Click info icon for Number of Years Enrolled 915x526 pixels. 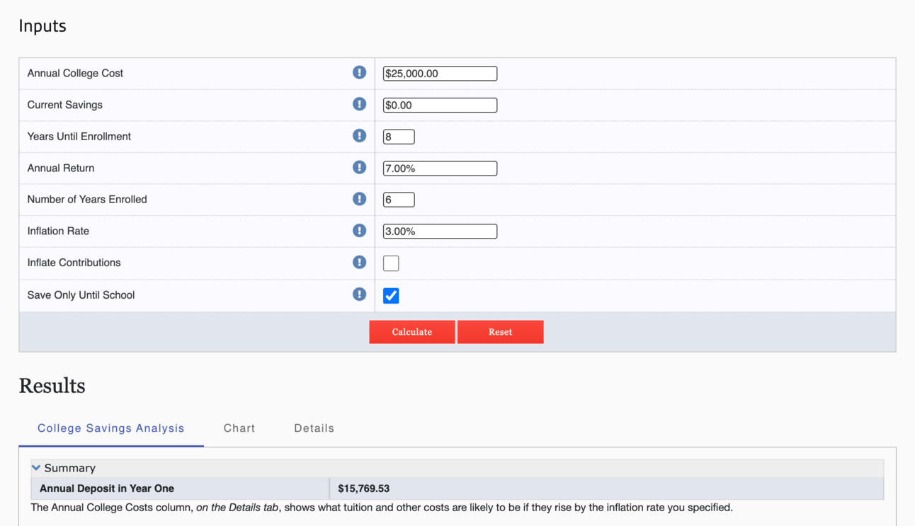(x=359, y=199)
